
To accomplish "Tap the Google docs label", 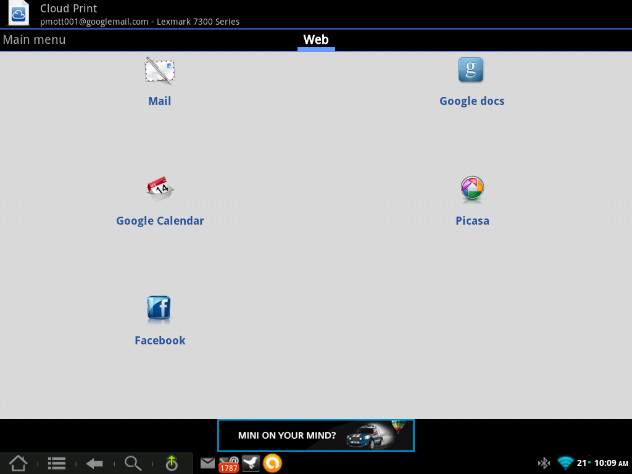I will 472,101.
